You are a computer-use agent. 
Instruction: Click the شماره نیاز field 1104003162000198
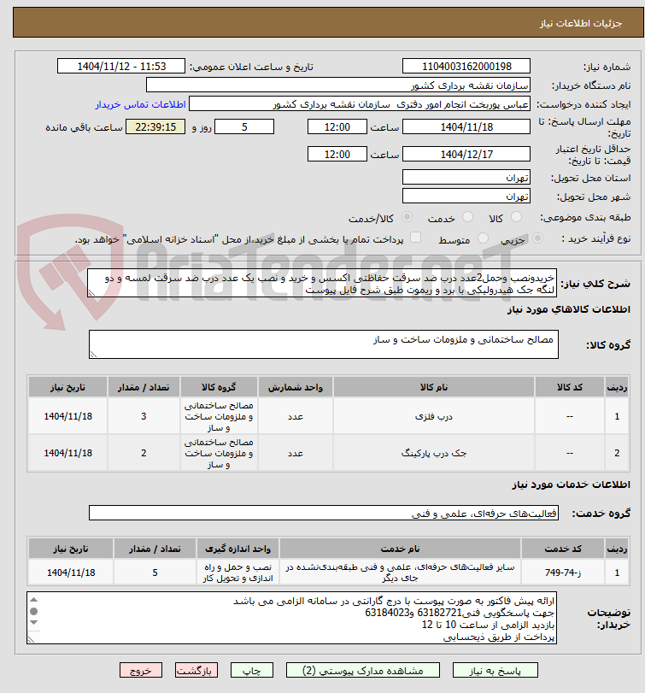[x=466, y=67]
